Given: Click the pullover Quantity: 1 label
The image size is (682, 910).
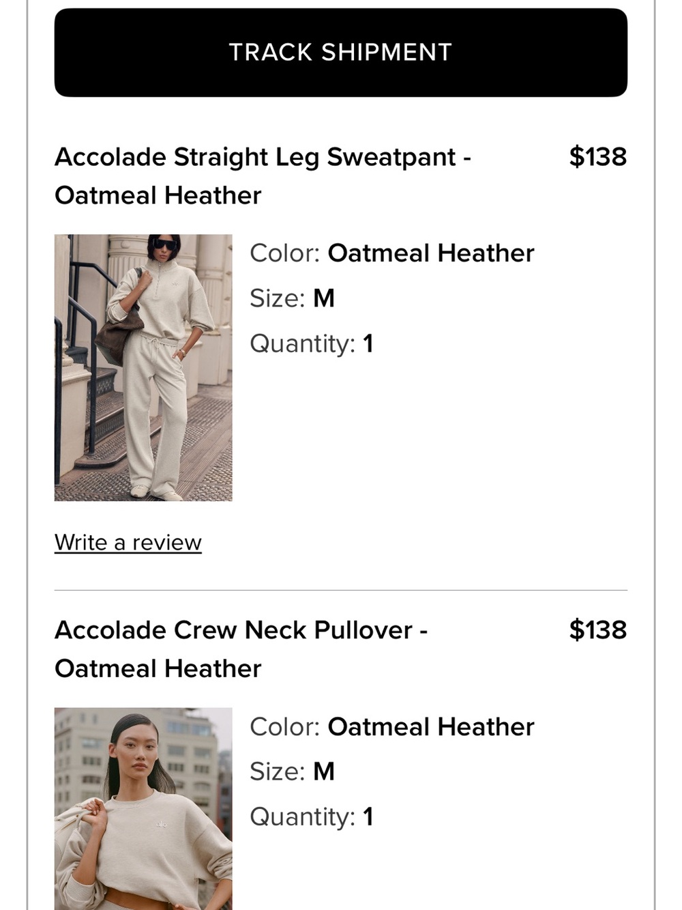Looking at the screenshot, I should (312, 816).
